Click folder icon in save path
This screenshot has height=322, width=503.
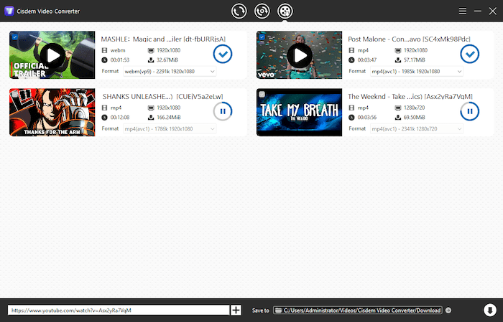coord(278,310)
